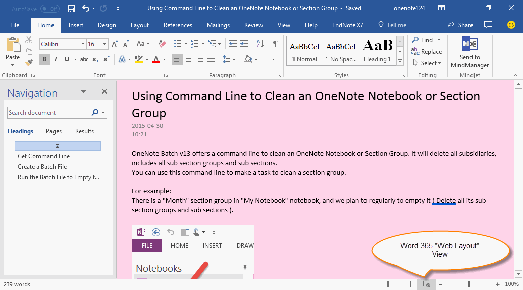This screenshot has width=523, height=290.
Task: Click the zoom in plus button
Action: point(498,284)
